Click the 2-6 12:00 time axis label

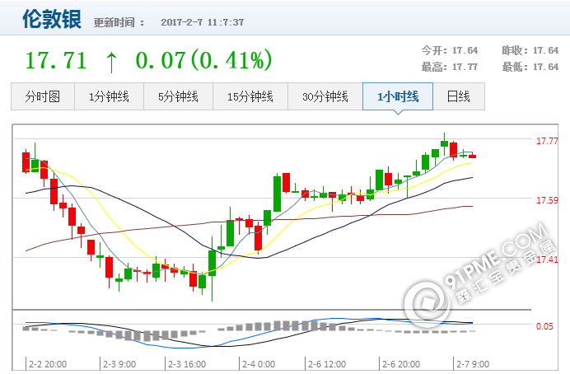click(327, 364)
